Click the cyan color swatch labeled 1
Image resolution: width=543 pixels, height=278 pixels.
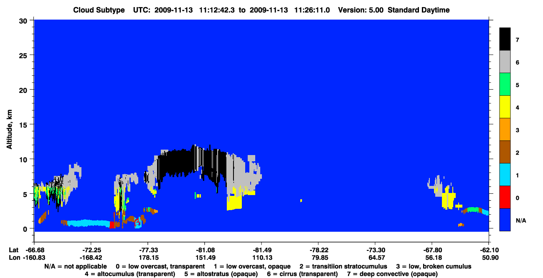pyautogui.click(x=505, y=175)
